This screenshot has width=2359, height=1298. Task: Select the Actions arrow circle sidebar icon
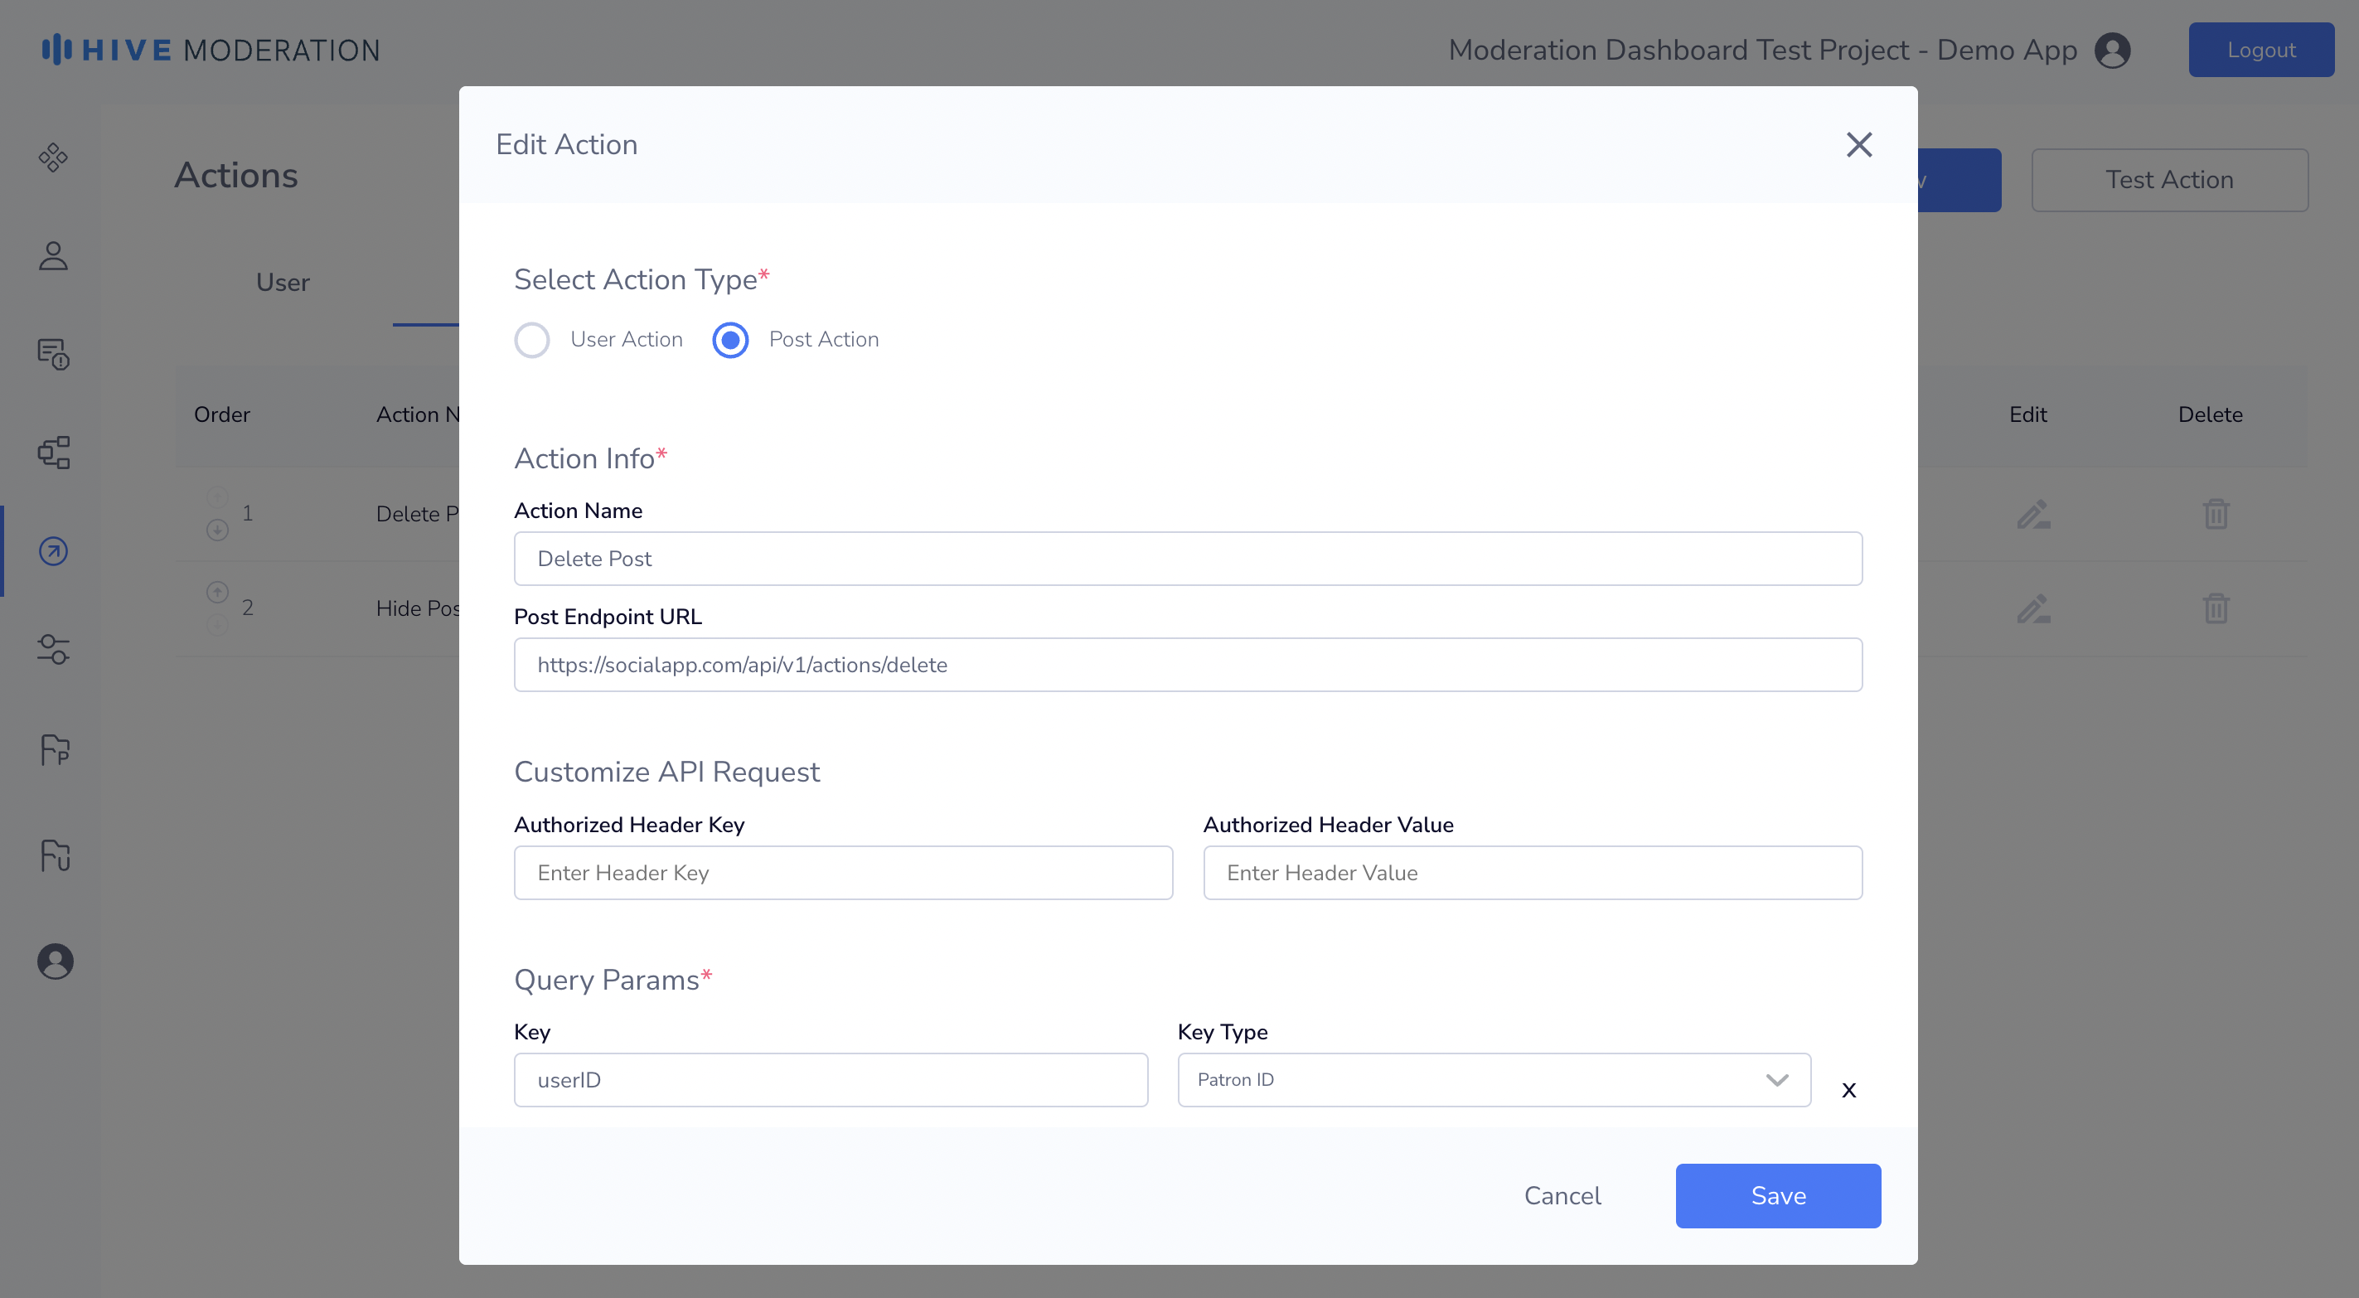(53, 551)
